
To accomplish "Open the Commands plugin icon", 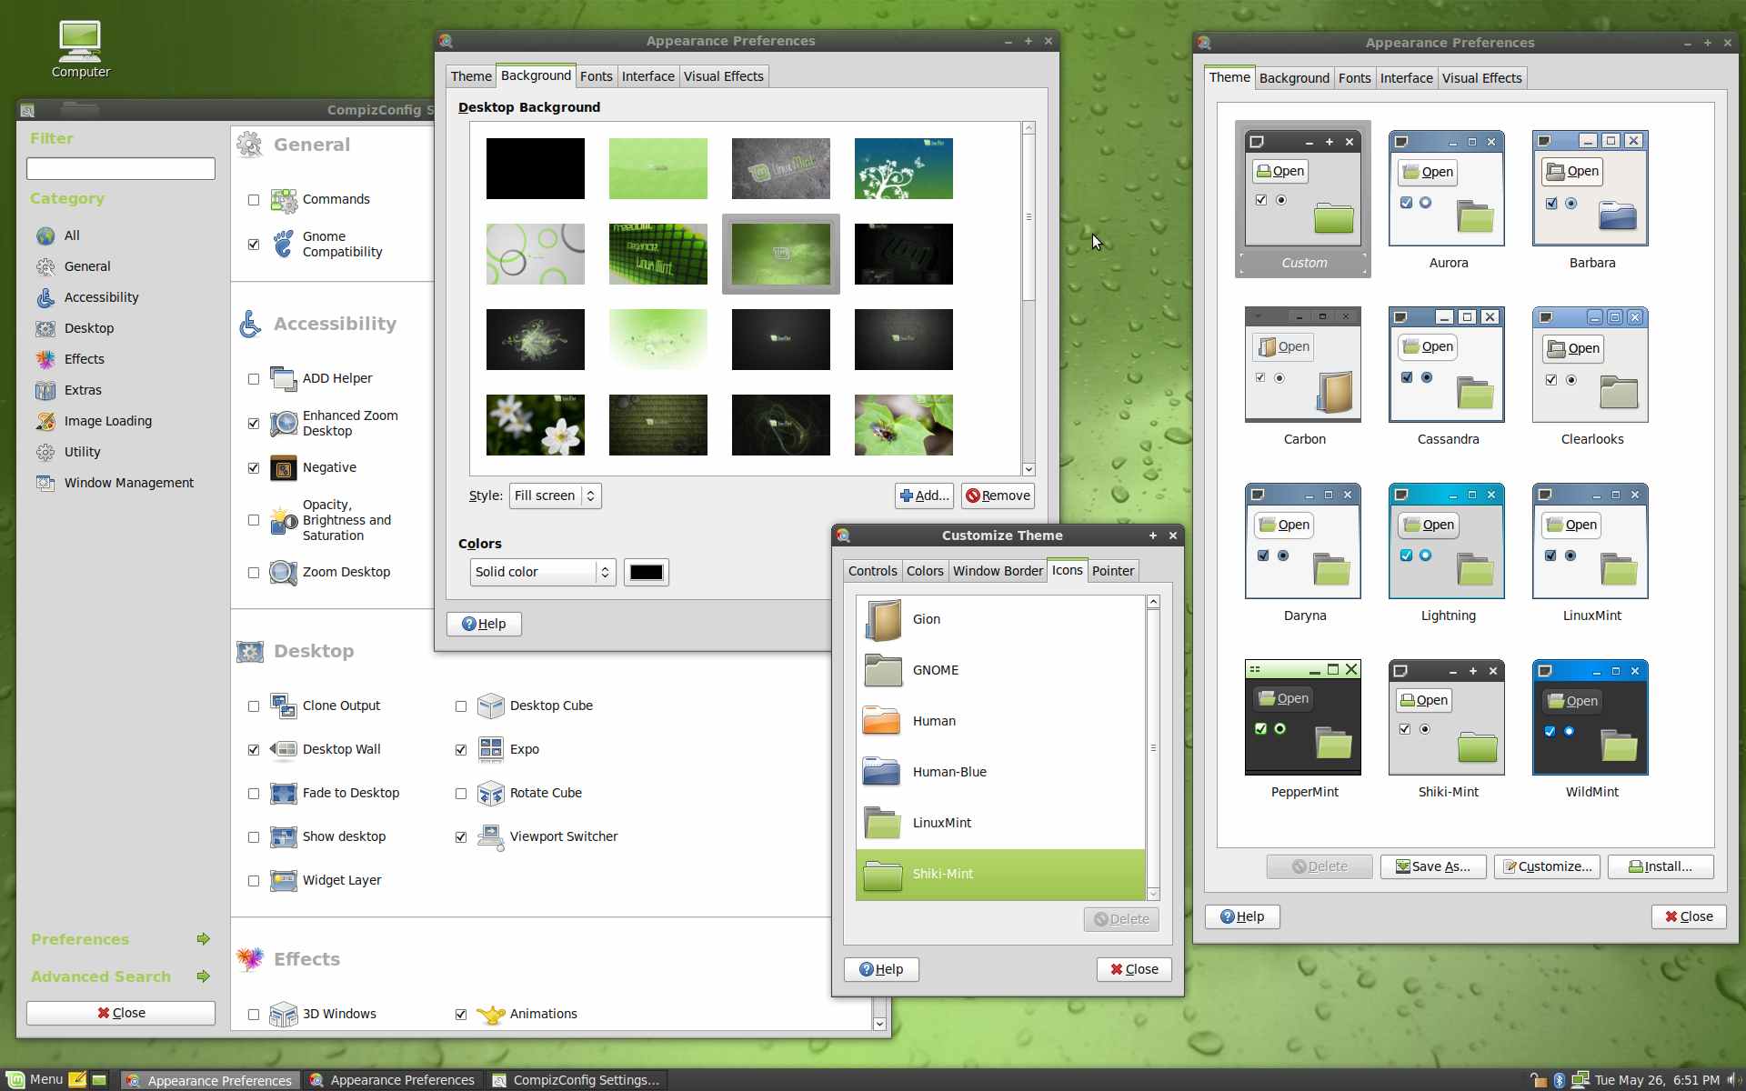I will click(x=284, y=200).
